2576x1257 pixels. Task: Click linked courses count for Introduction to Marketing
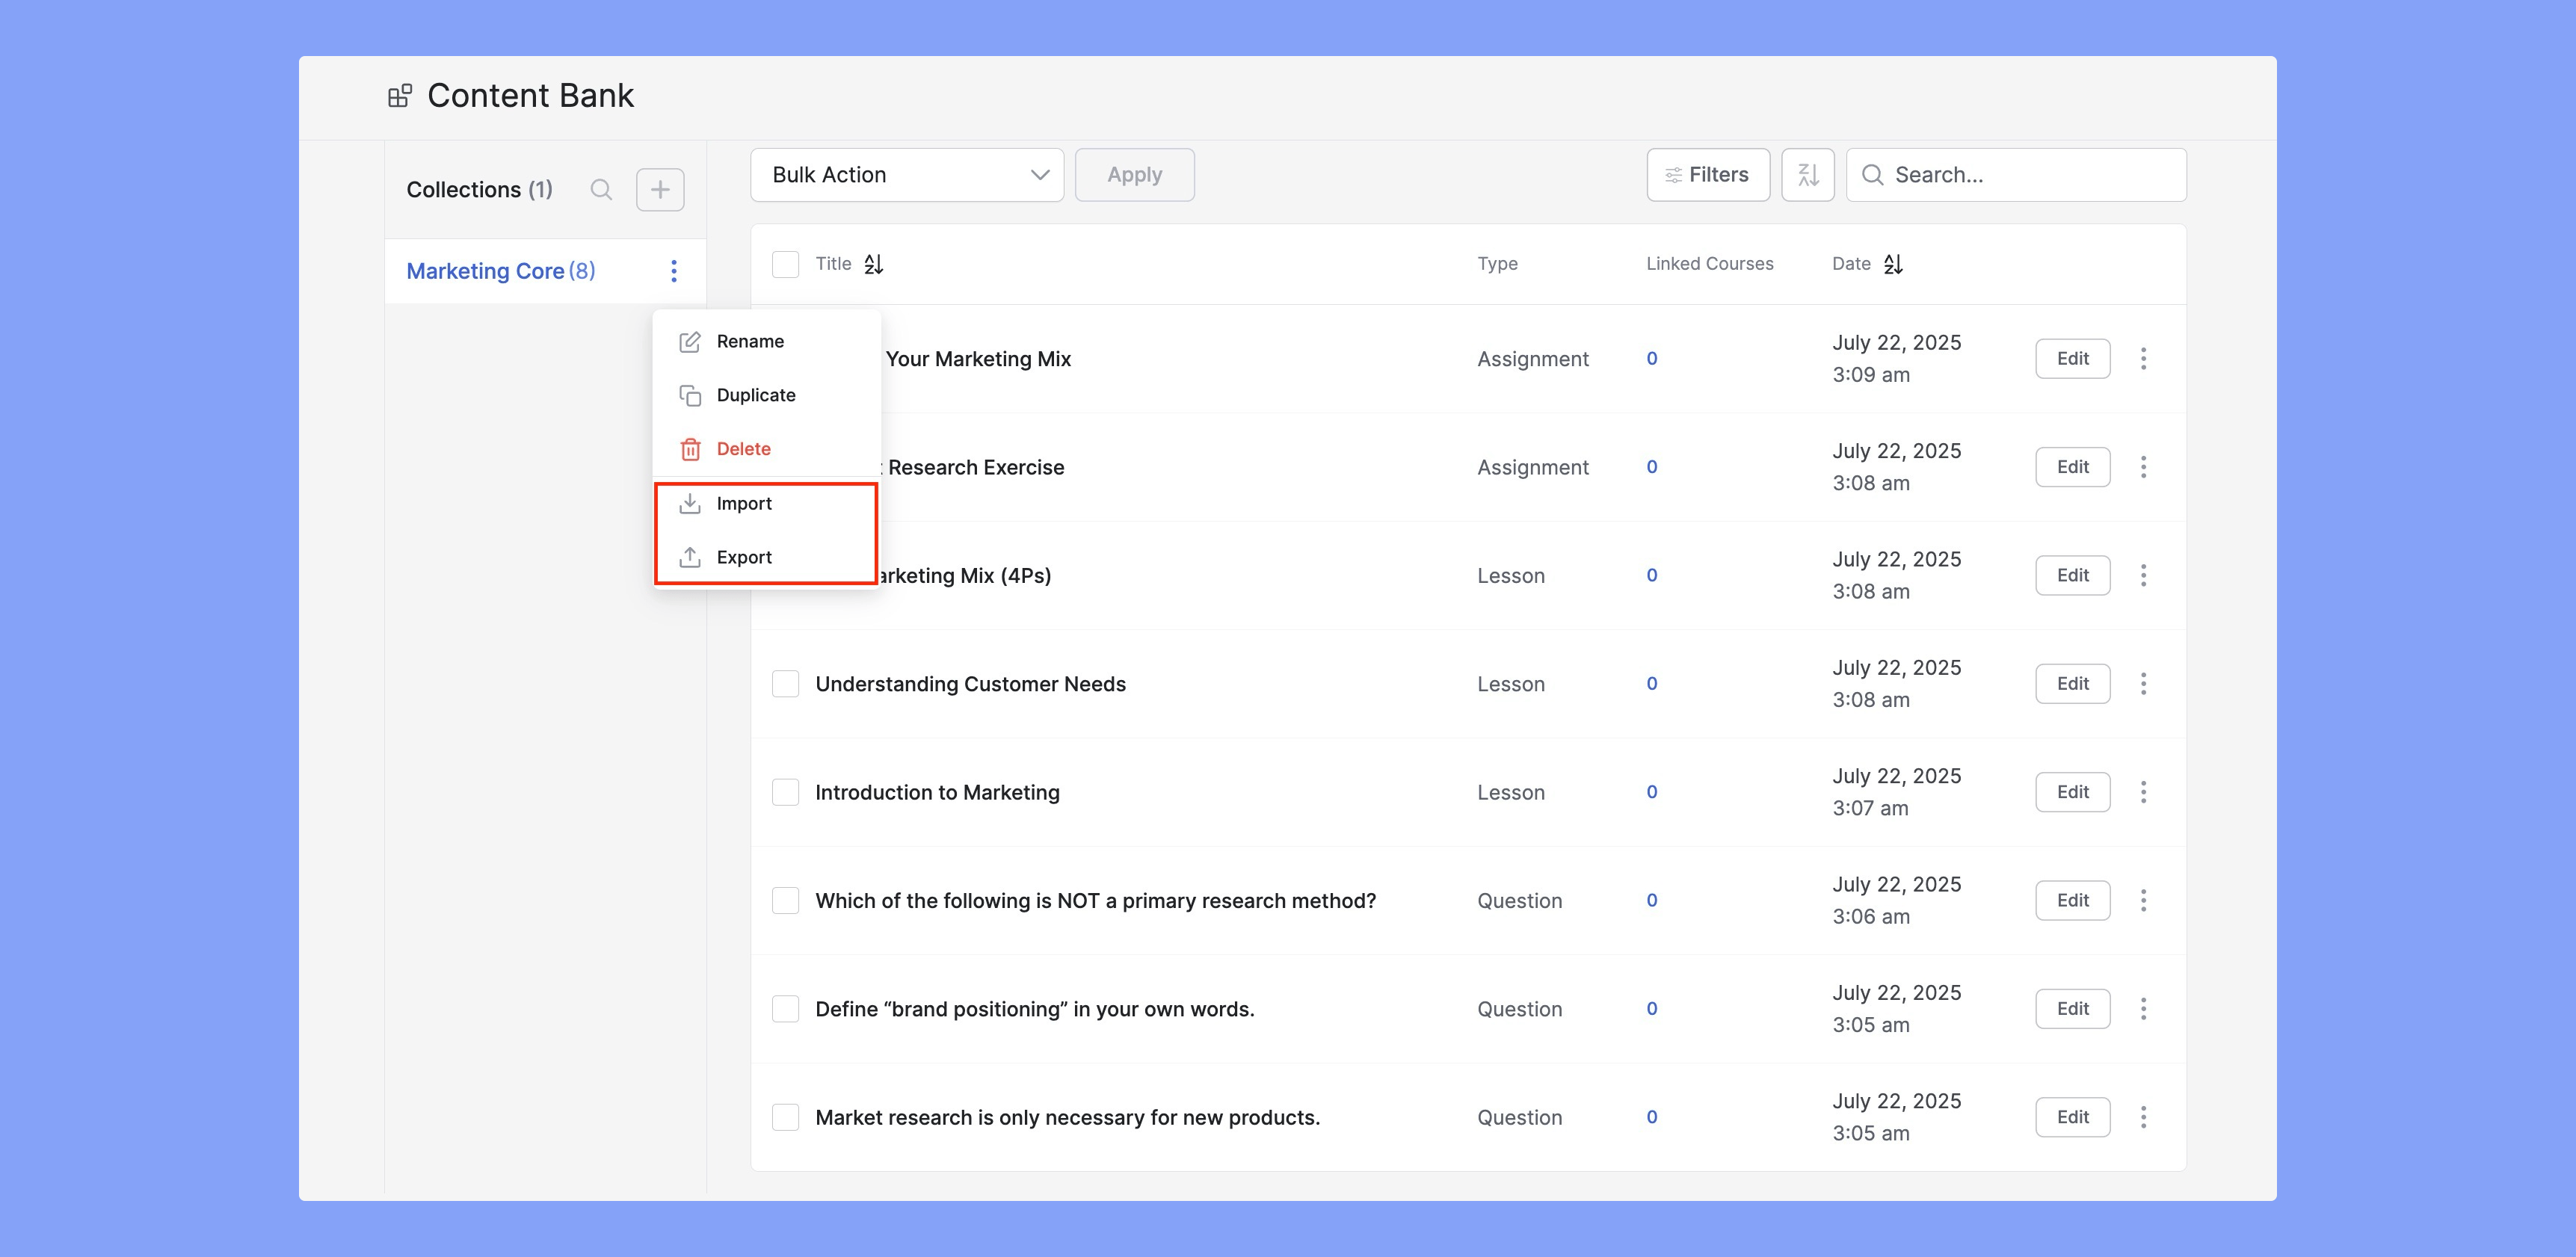pyautogui.click(x=1652, y=792)
